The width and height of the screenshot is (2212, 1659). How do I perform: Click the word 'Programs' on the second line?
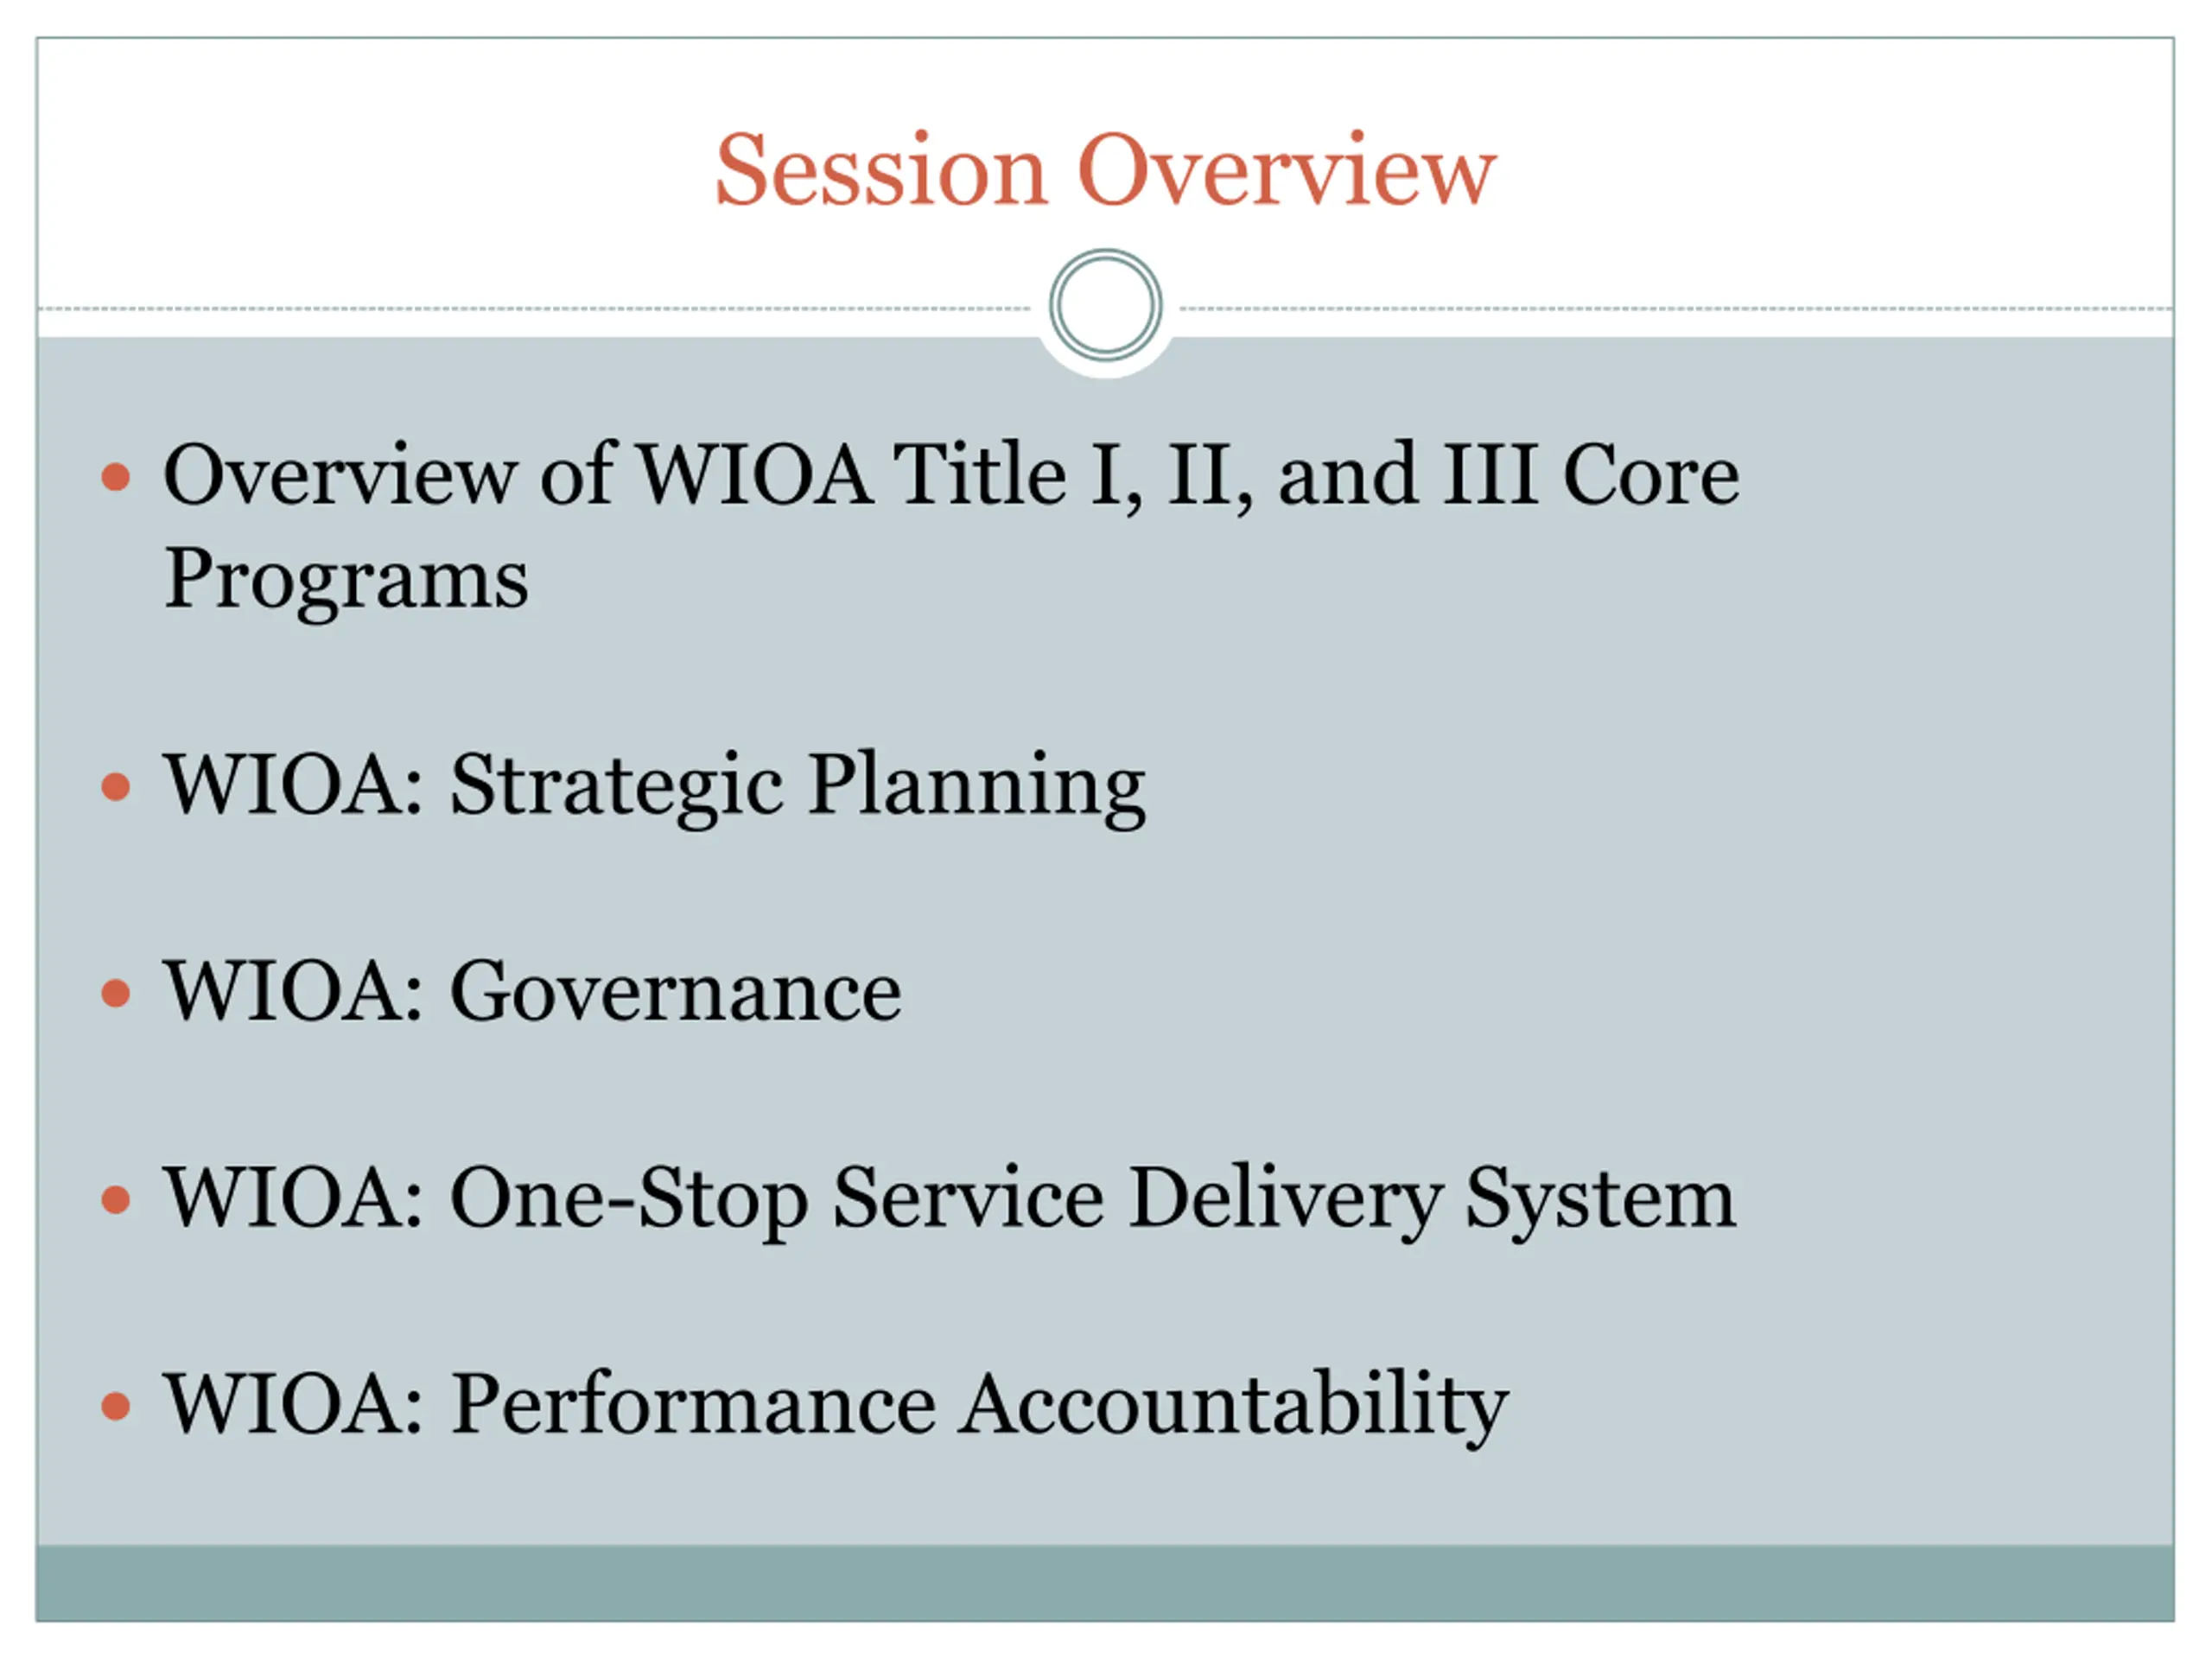pyautogui.click(x=346, y=580)
